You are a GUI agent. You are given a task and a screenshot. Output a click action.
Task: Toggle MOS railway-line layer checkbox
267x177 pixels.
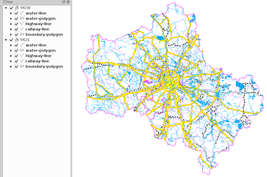16,61
